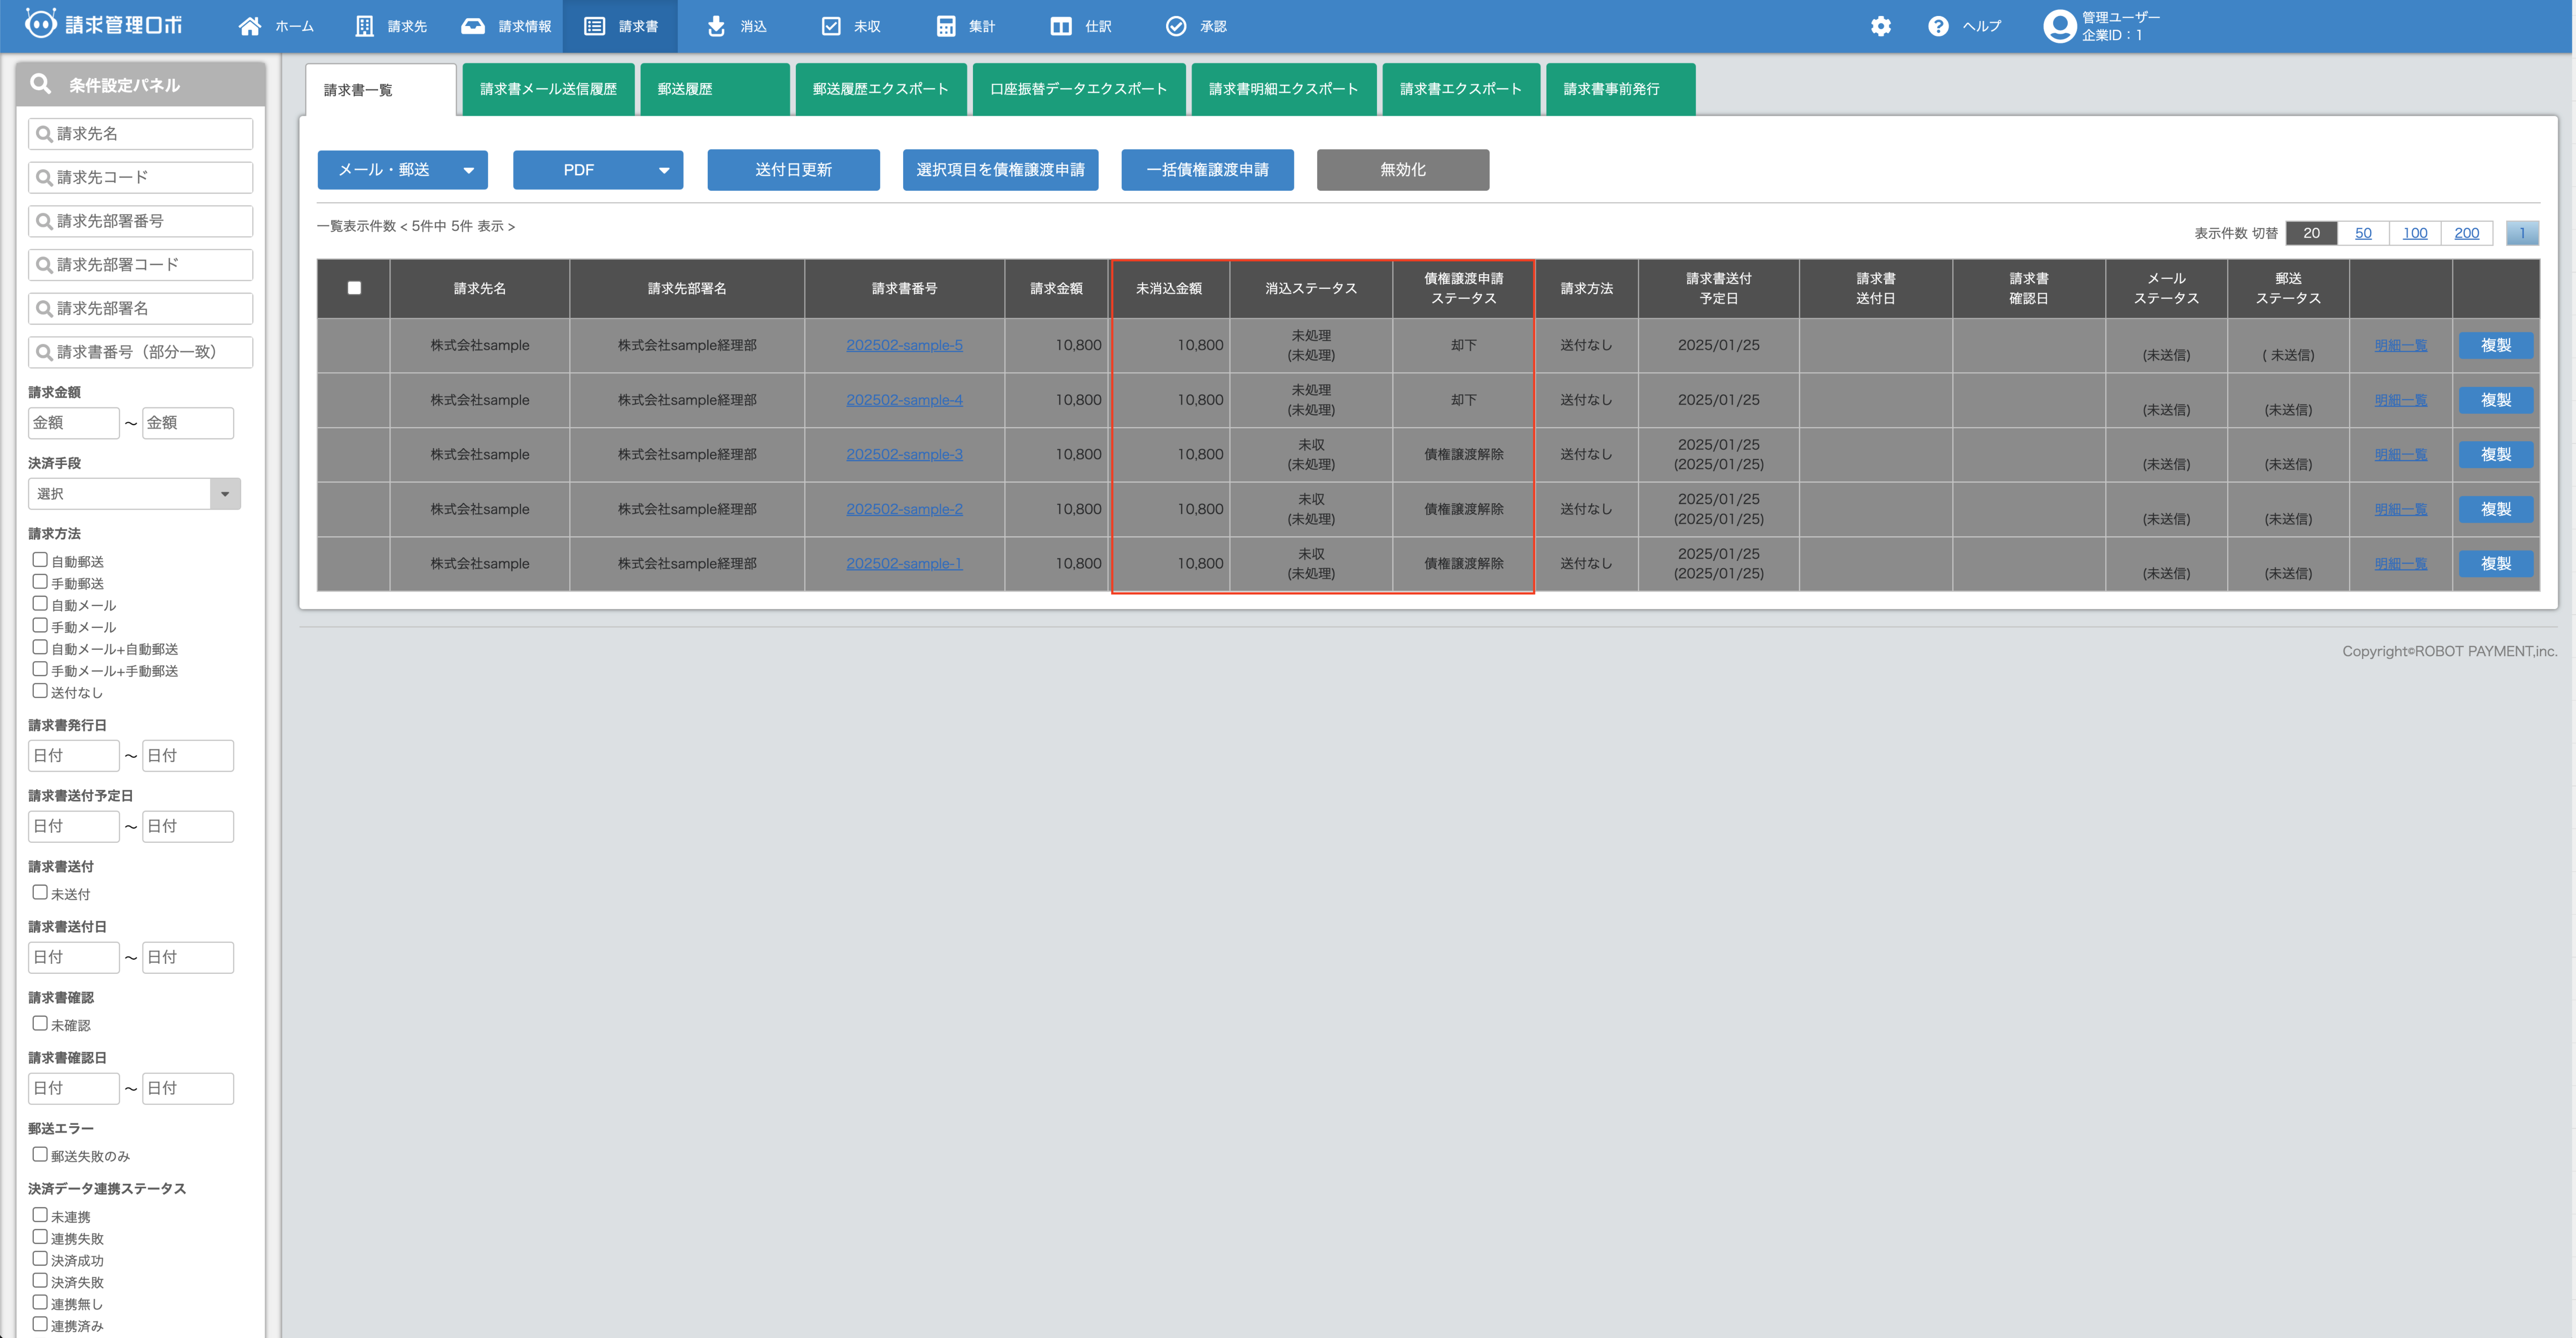Image resolution: width=2576 pixels, height=1338 pixels.
Task: Click page number 1 button
Action: pyautogui.click(x=2522, y=233)
